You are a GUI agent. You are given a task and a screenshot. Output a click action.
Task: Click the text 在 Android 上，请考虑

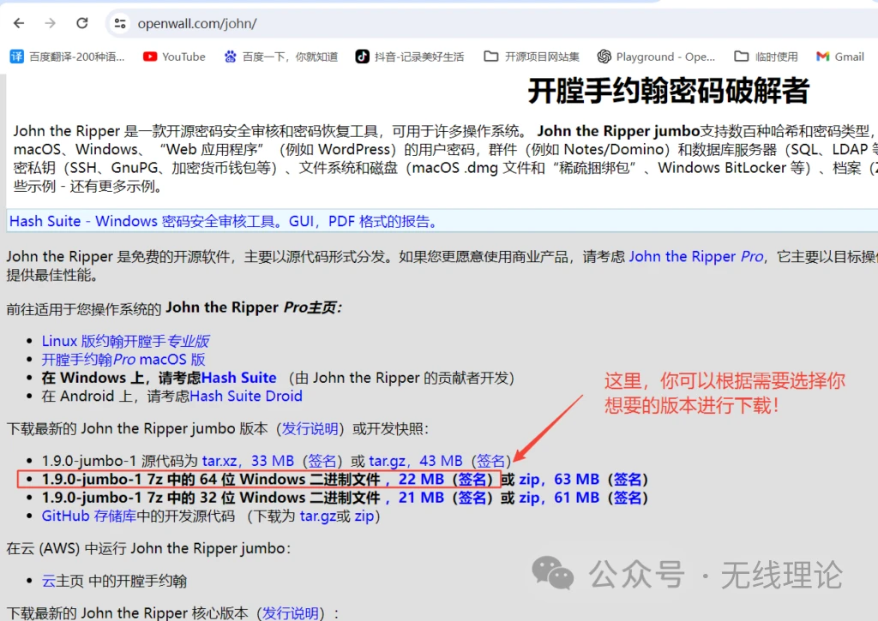116,396
